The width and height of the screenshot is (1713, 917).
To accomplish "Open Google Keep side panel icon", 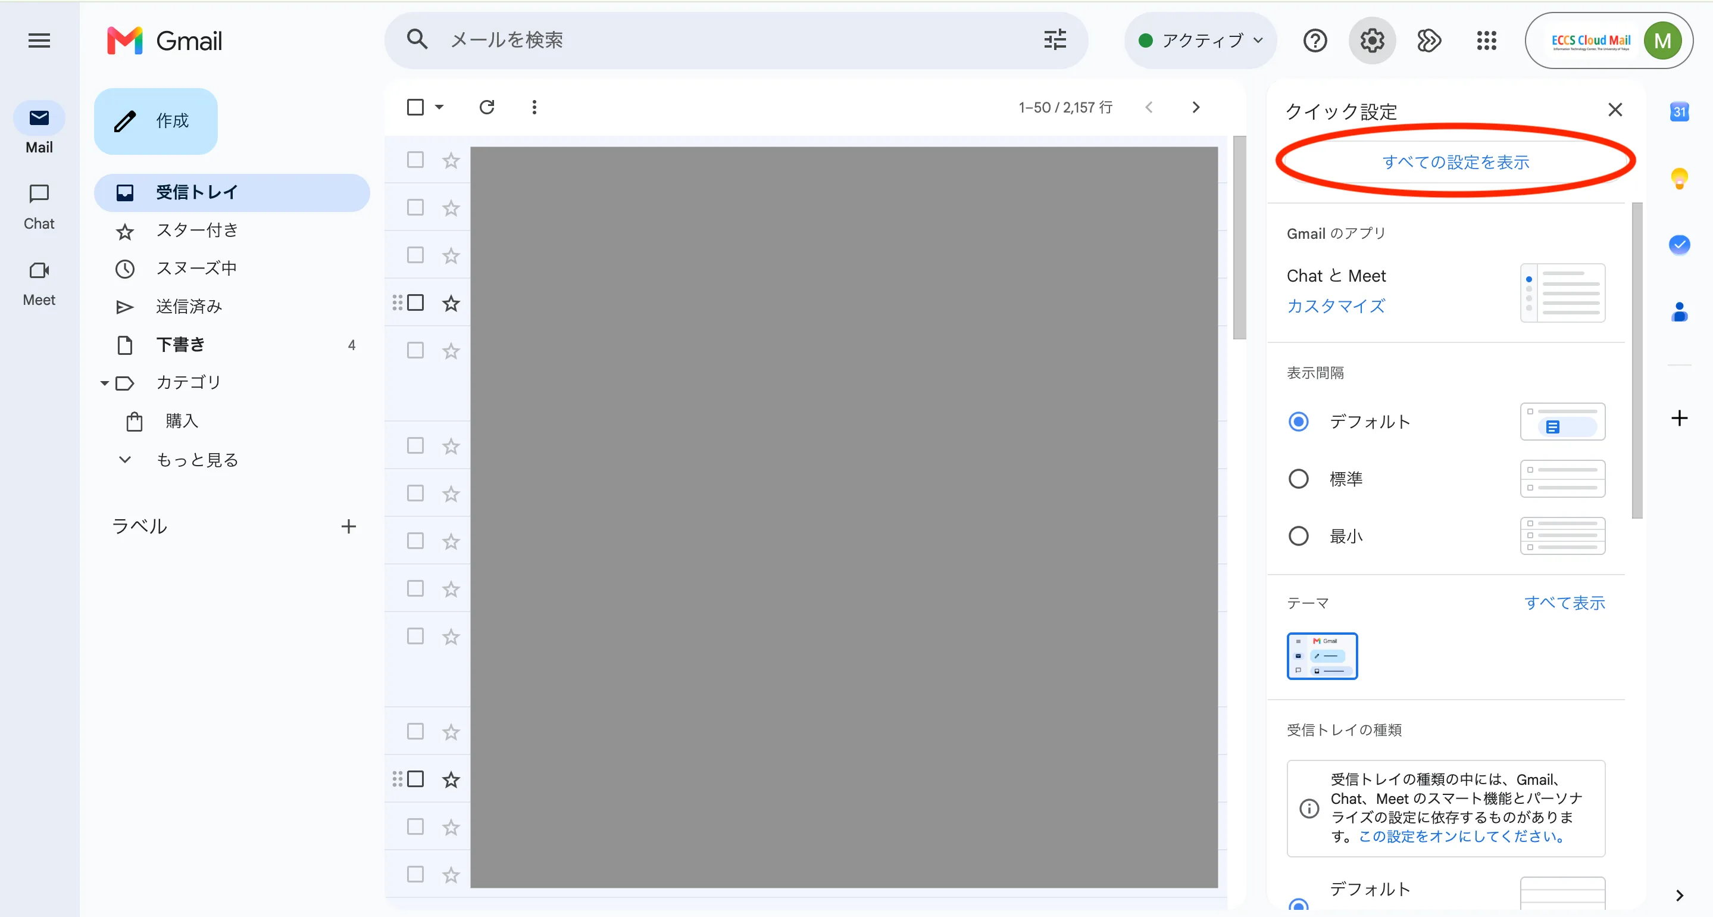I will [x=1679, y=177].
